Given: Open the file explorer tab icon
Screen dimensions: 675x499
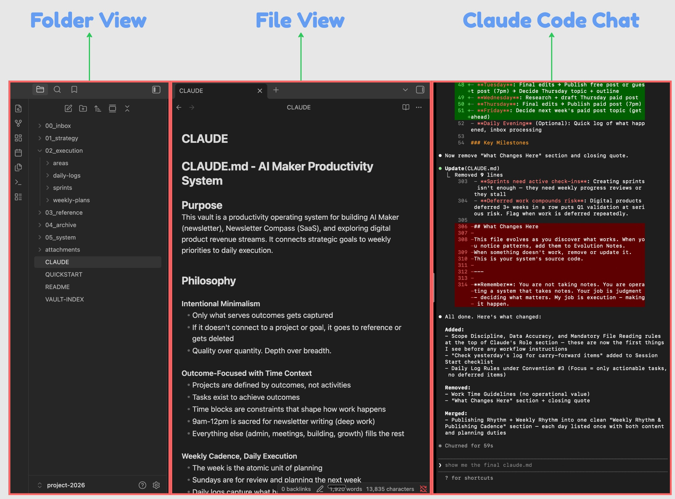Looking at the screenshot, I should click(40, 89).
